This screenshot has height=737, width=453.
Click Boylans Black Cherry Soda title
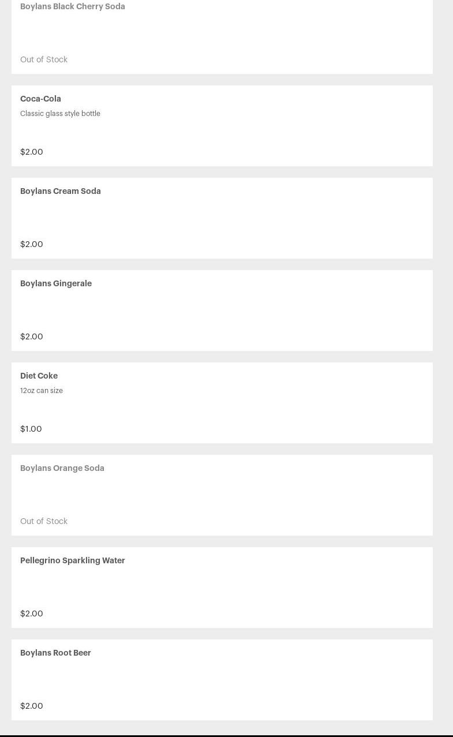point(73,6)
